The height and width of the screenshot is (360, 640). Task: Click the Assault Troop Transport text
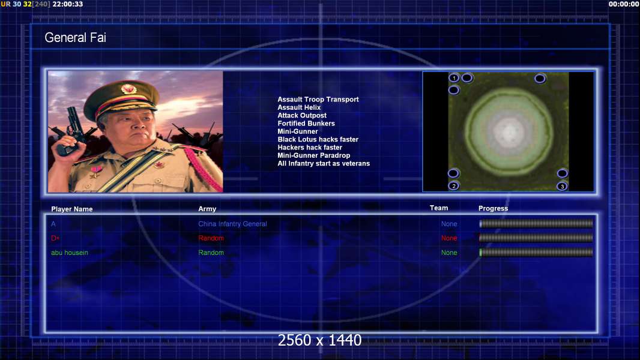coord(318,100)
